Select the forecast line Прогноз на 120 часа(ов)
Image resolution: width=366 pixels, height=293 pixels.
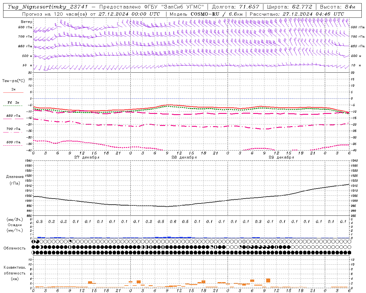[x=55, y=14]
